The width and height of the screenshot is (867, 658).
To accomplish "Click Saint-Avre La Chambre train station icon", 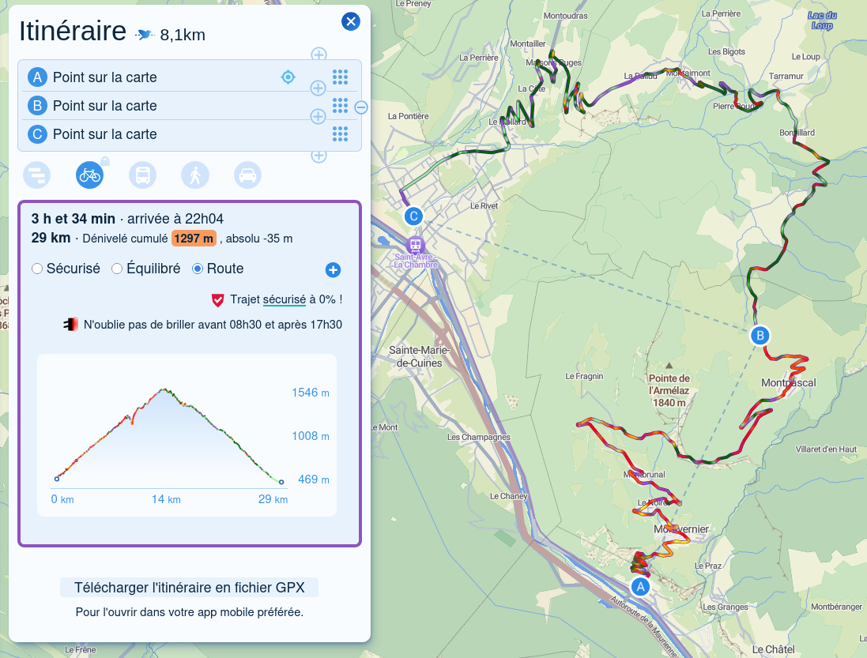I will [x=416, y=244].
